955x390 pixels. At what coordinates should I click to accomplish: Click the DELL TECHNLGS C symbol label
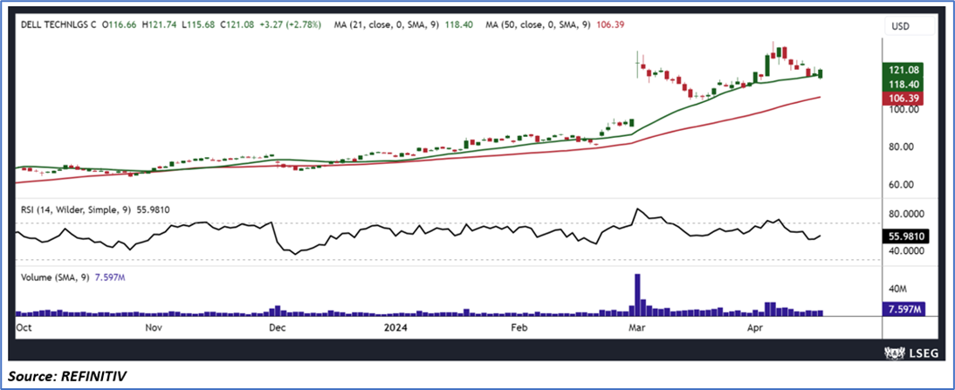[58, 25]
